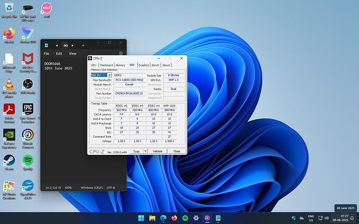This screenshot has width=359, height=224.
Task: Open the Notepad Edit menu
Action: [59, 54]
